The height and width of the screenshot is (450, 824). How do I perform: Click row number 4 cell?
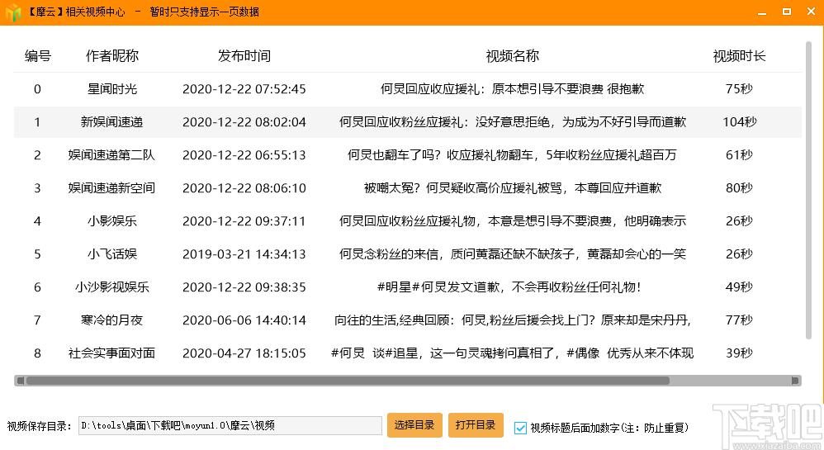(x=37, y=221)
